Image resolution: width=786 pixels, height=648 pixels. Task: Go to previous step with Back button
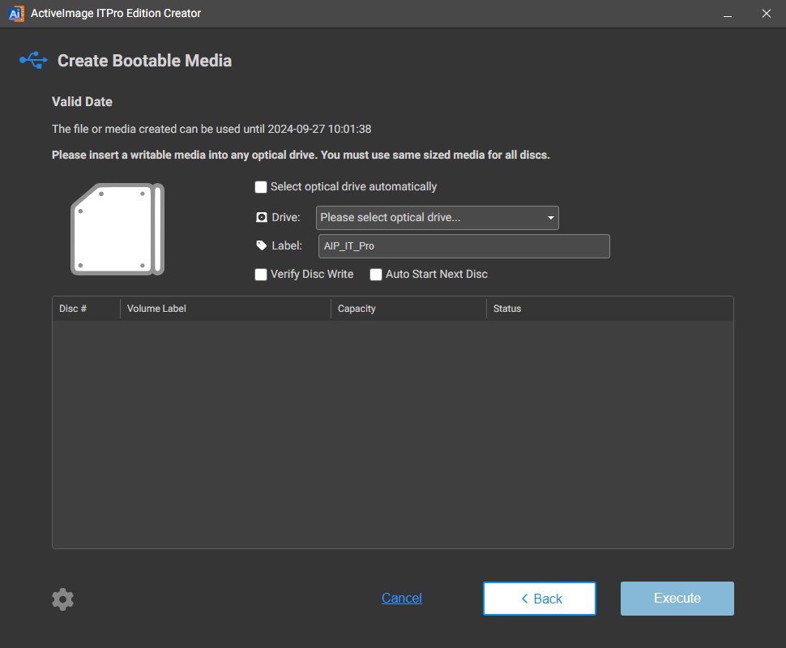[x=540, y=599]
